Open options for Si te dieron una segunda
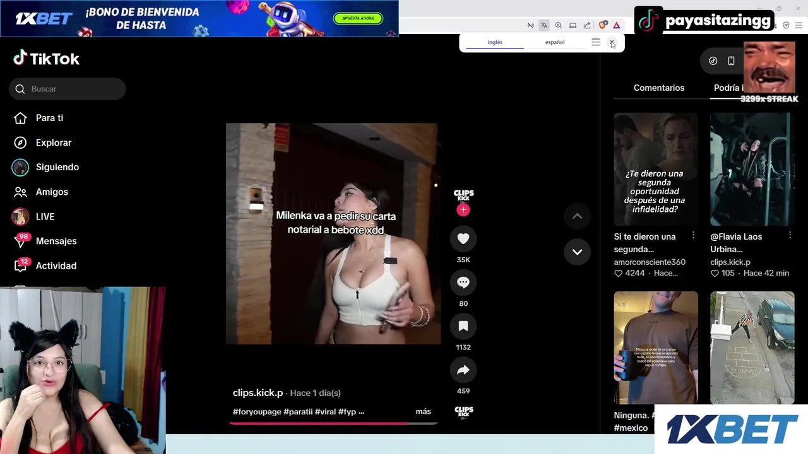The height and width of the screenshot is (454, 808). pyautogui.click(x=693, y=235)
